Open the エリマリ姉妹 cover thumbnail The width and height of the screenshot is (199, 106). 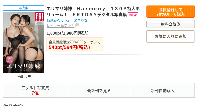pyautogui.click(x=23, y=42)
